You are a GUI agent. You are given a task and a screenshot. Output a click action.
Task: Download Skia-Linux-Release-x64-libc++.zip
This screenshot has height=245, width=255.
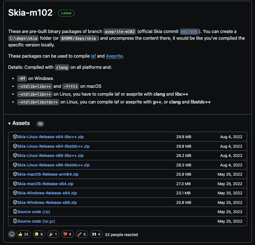(50, 137)
